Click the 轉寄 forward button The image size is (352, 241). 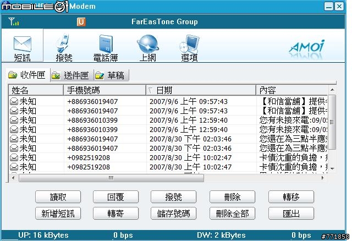(x=116, y=213)
